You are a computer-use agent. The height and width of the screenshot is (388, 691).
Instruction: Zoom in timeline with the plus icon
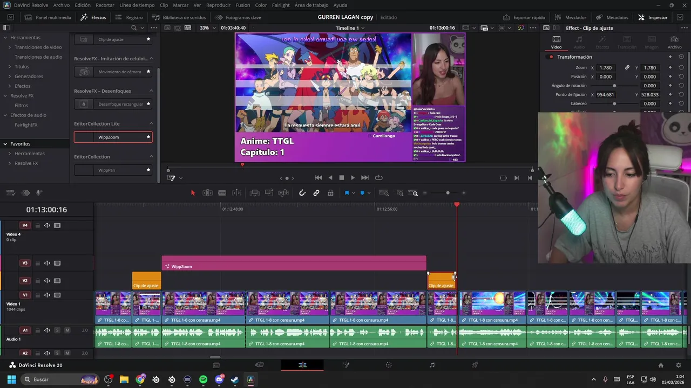pyautogui.click(x=464, y=193)
